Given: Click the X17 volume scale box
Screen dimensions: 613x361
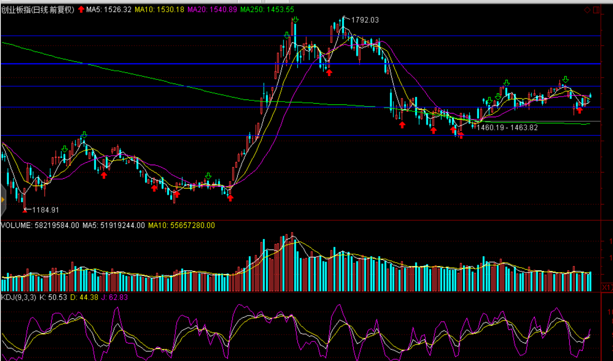Looking at the screenshot, I should click(607, 287).
